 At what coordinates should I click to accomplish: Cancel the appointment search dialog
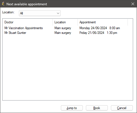tap(122, 108)
